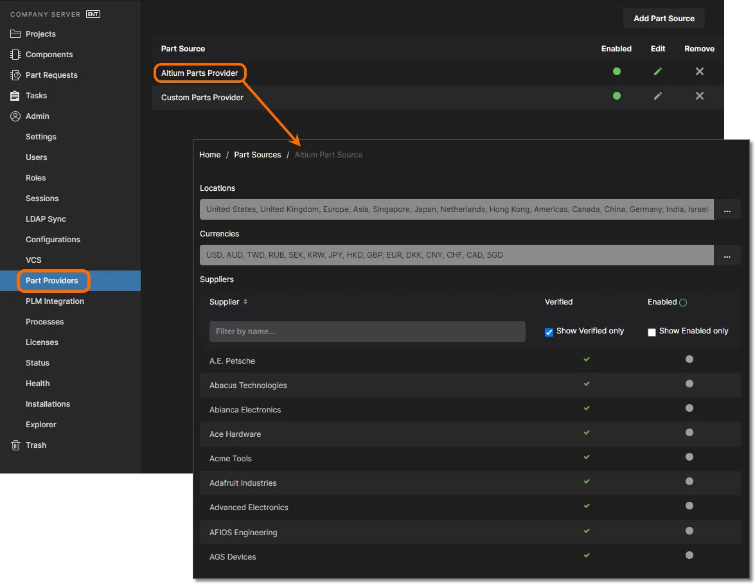Click the Verified column header

pyautogui.click(x=558, y=302)
